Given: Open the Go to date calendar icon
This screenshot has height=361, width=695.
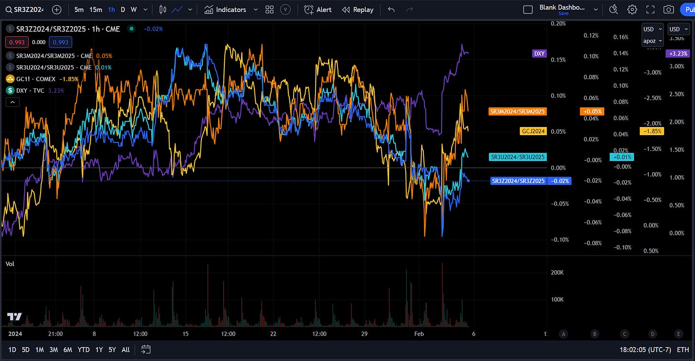Looking at the screenshot, I should 146,350.
